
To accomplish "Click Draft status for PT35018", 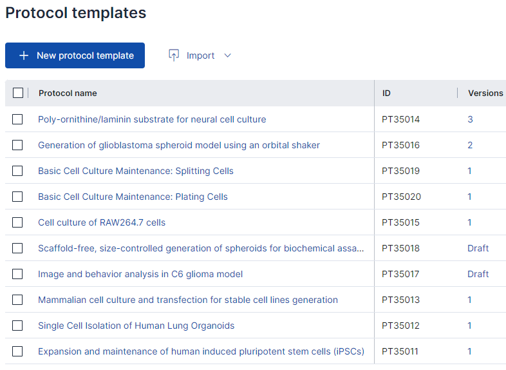I will 478,248.
